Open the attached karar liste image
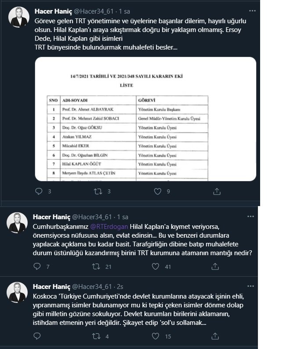286x349 pixels. pyautogui.click(x=146, y=119)
